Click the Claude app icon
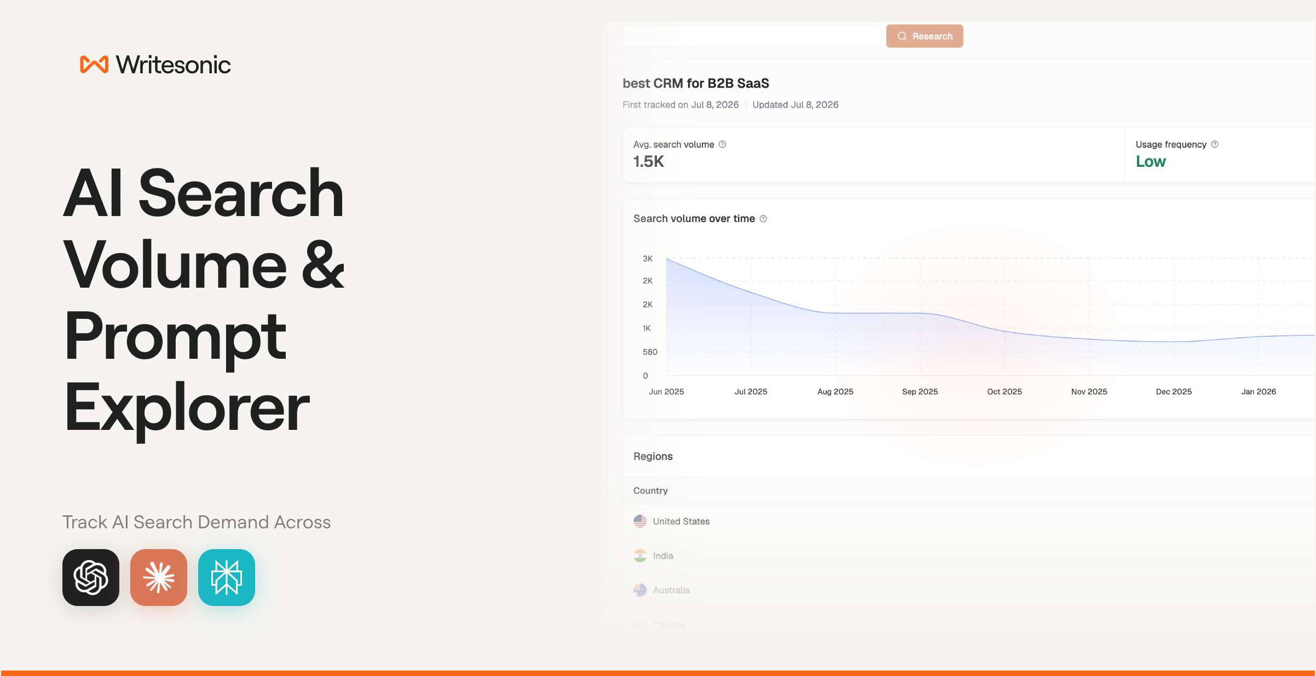1316x676 pixels. [x=159, y=577]
